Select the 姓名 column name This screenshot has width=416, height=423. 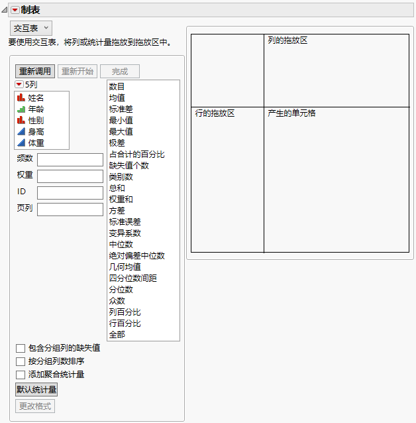pyautogui.click(x=36, y=98)
